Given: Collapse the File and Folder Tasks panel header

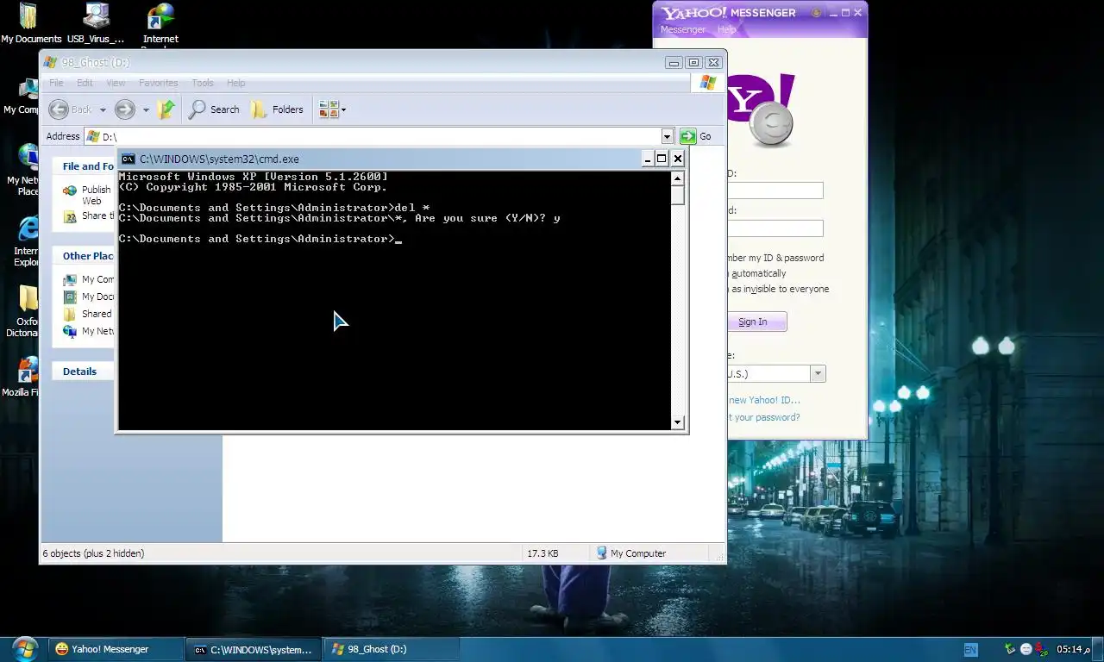Looking at the screenshot, I should tap(84, 166).
